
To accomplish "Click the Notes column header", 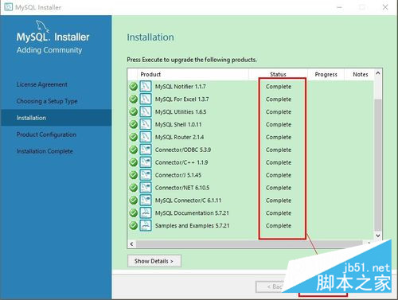I will pyautogui.click(x=361, y=74).
